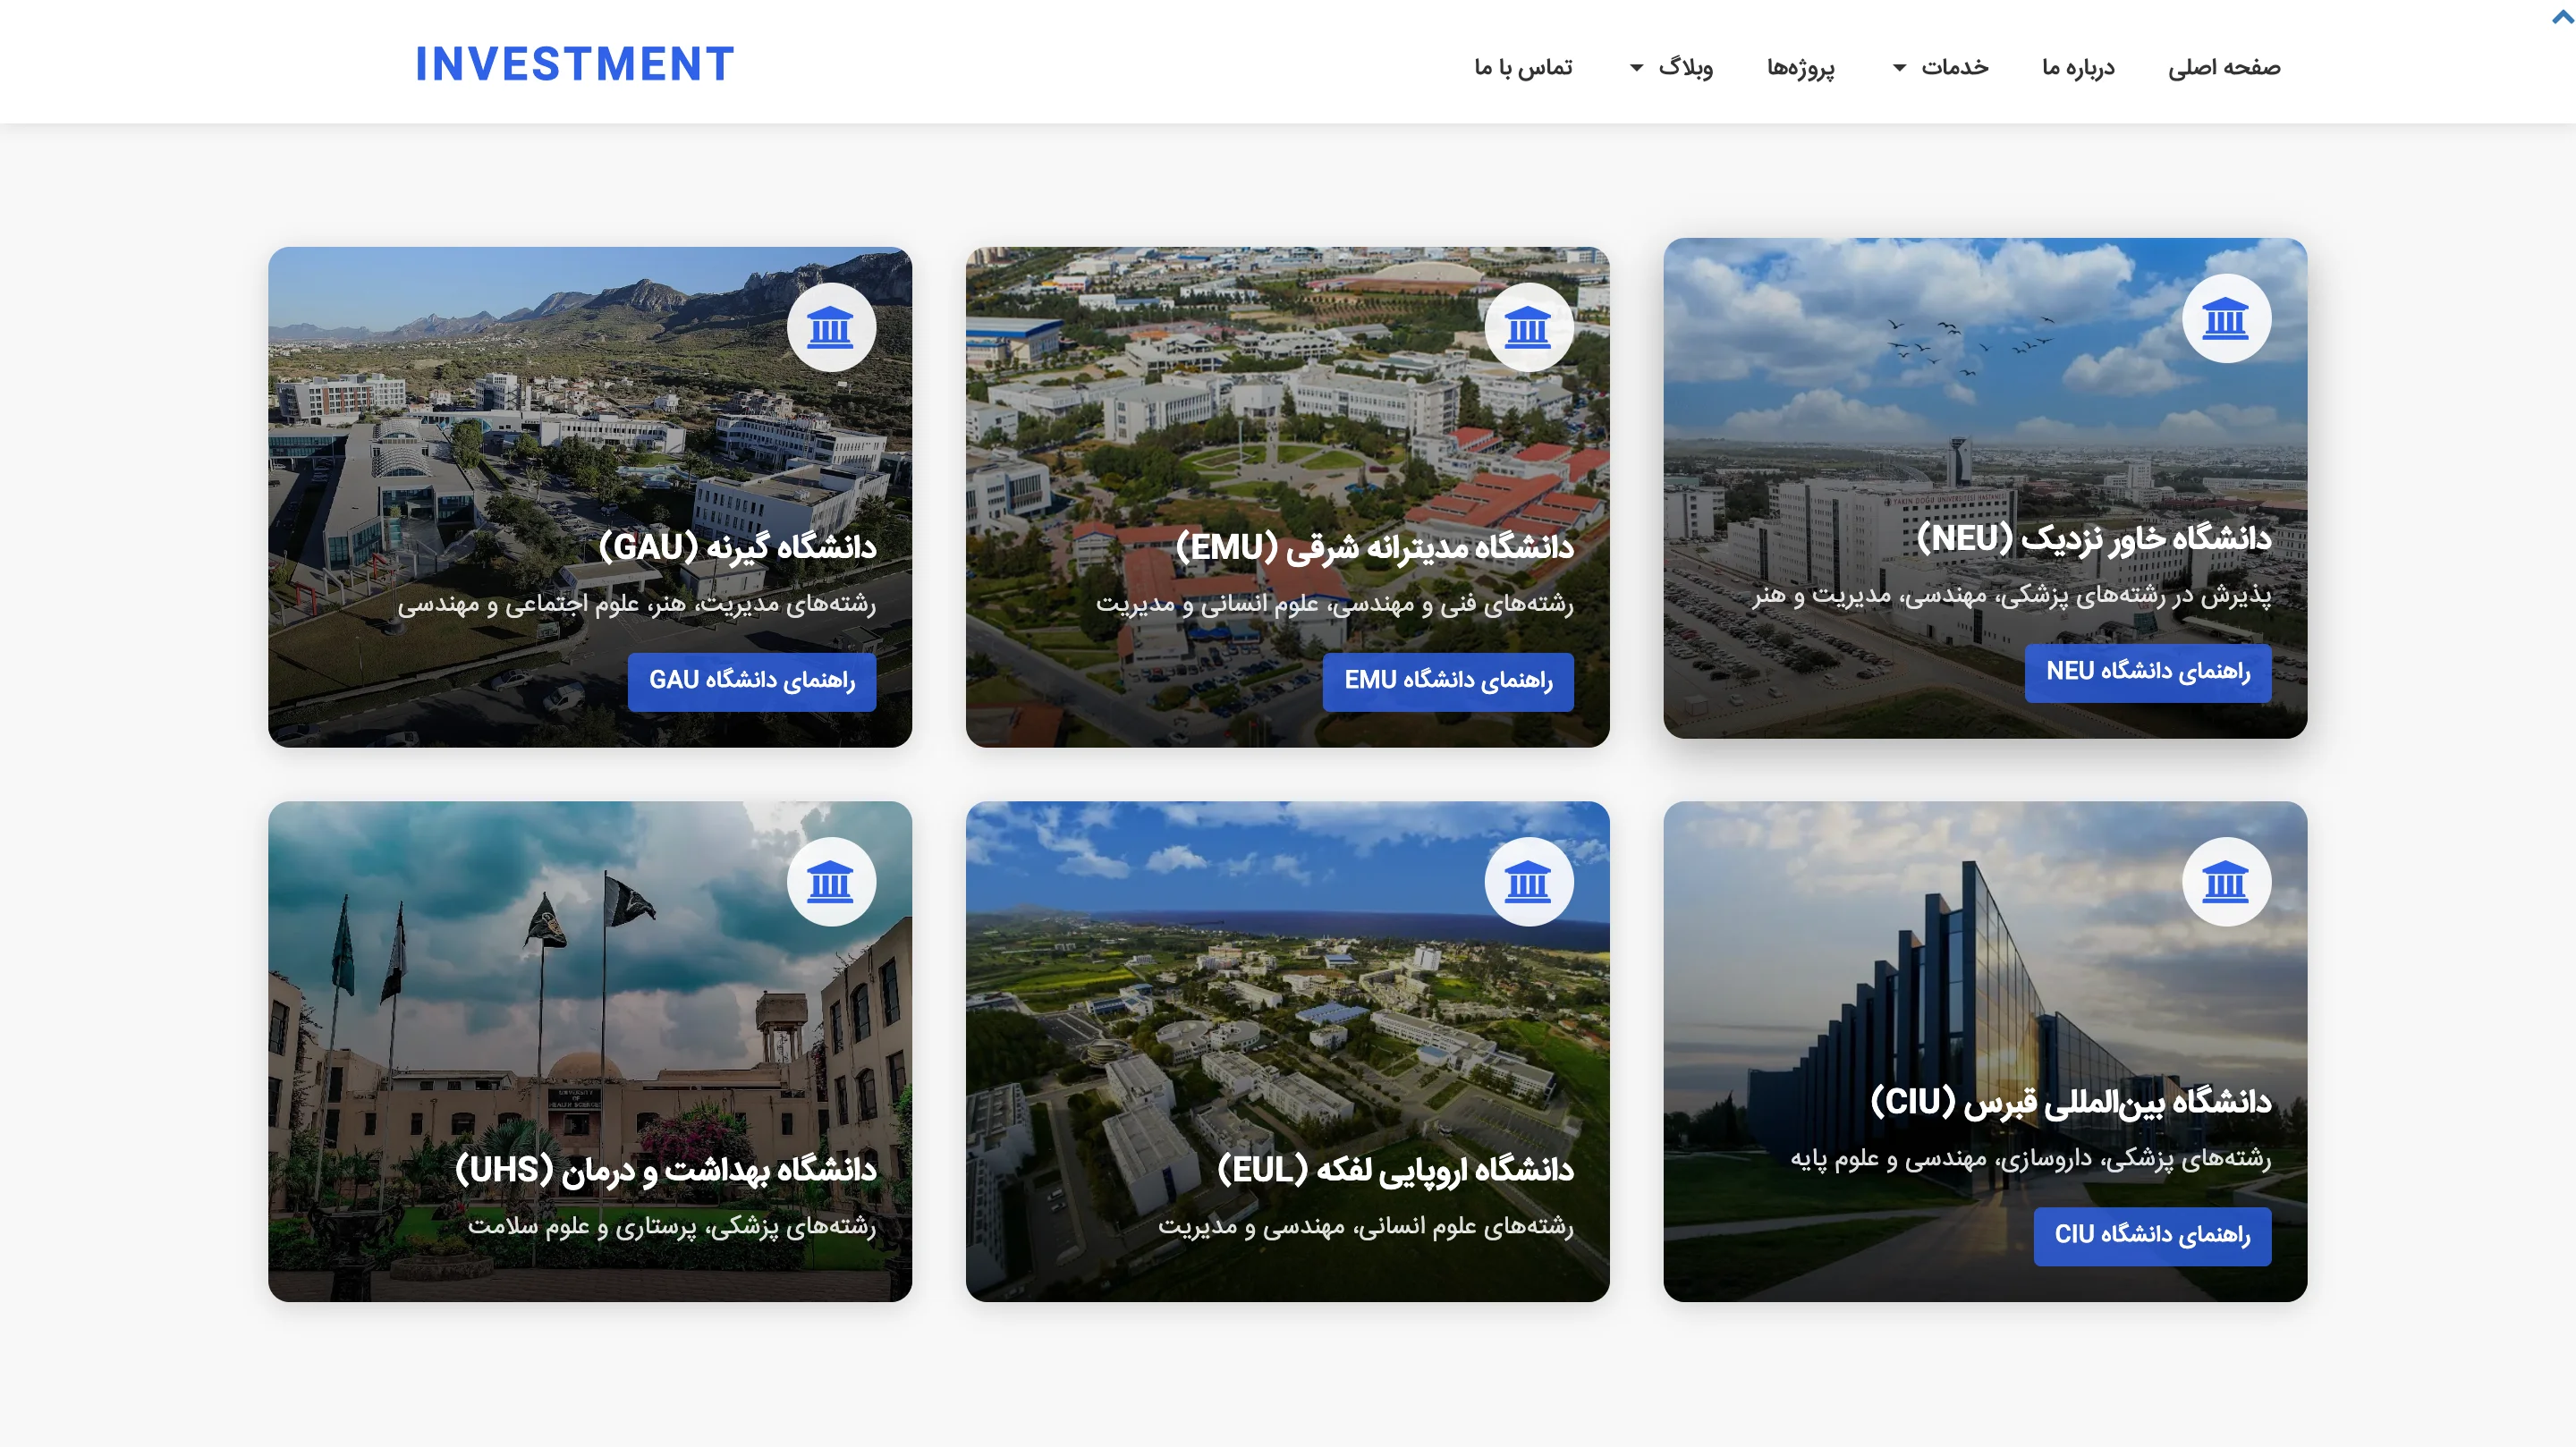Click the dropdown arrow next to وبلاگ
The width and height of the screenshot is (2576, 1447).
pos(1637,68)
